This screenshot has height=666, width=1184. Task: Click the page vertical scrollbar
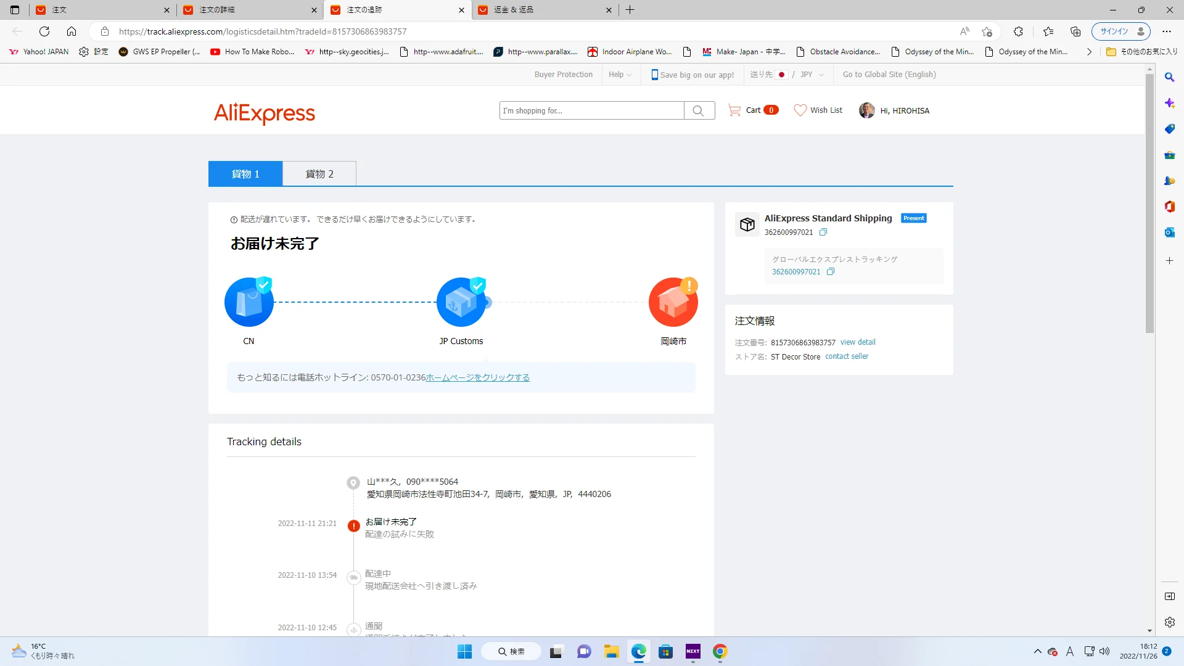[1149, 203]
